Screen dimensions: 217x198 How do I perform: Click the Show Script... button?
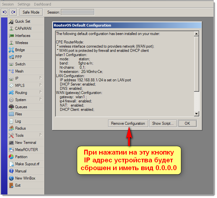[x=163, y=123]
